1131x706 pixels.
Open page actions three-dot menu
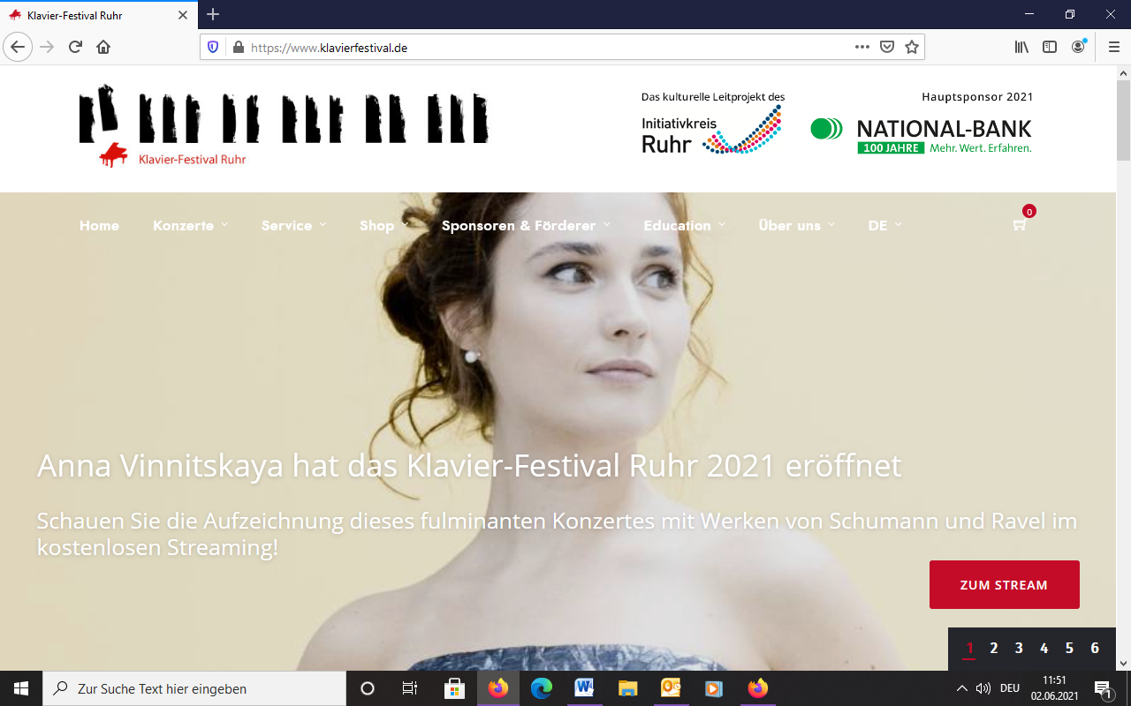click(x=862, y=48)
